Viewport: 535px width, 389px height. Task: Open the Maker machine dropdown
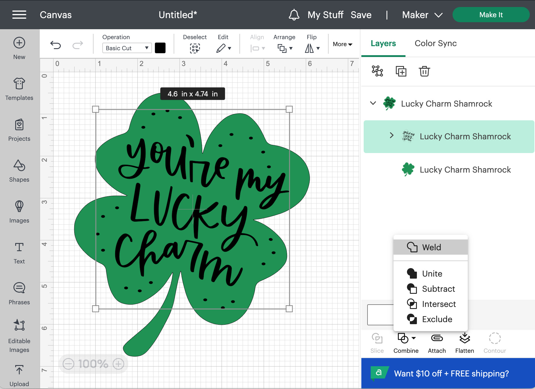click(422, 15)
